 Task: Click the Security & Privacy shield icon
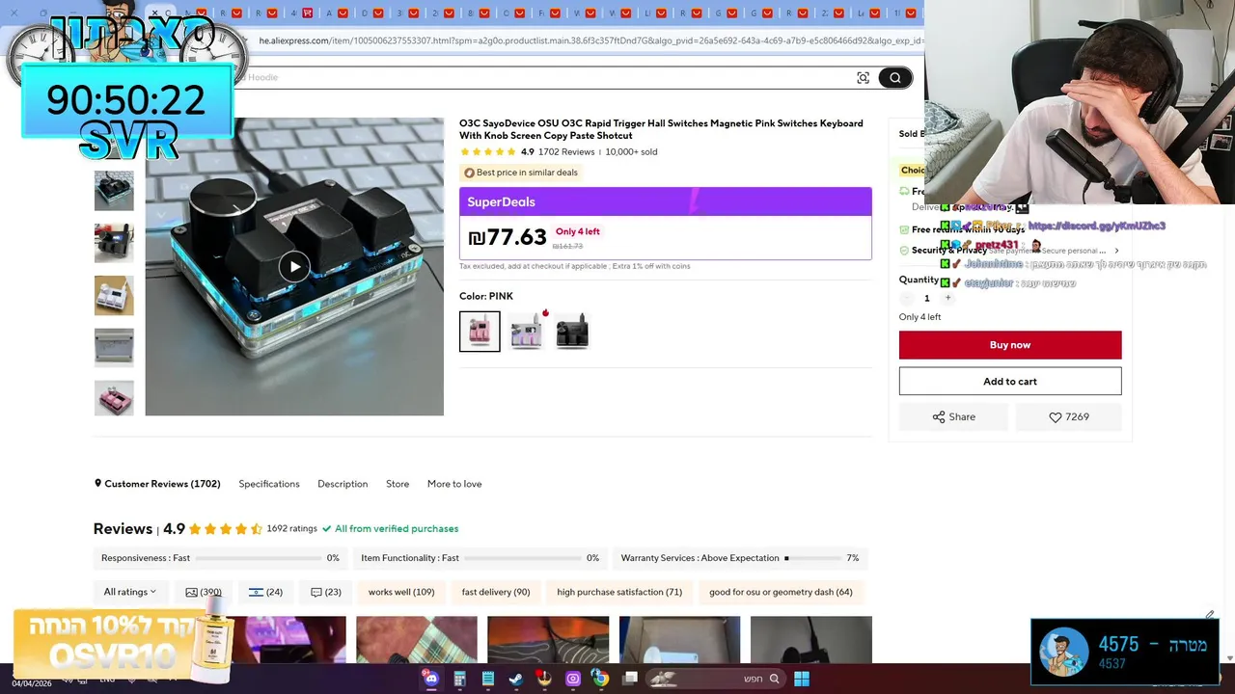coord(904,251)
